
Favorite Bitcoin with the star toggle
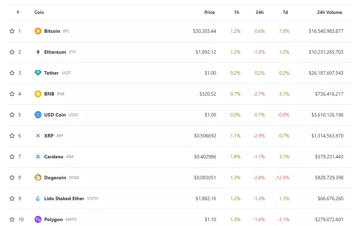(x=12, y=31)
